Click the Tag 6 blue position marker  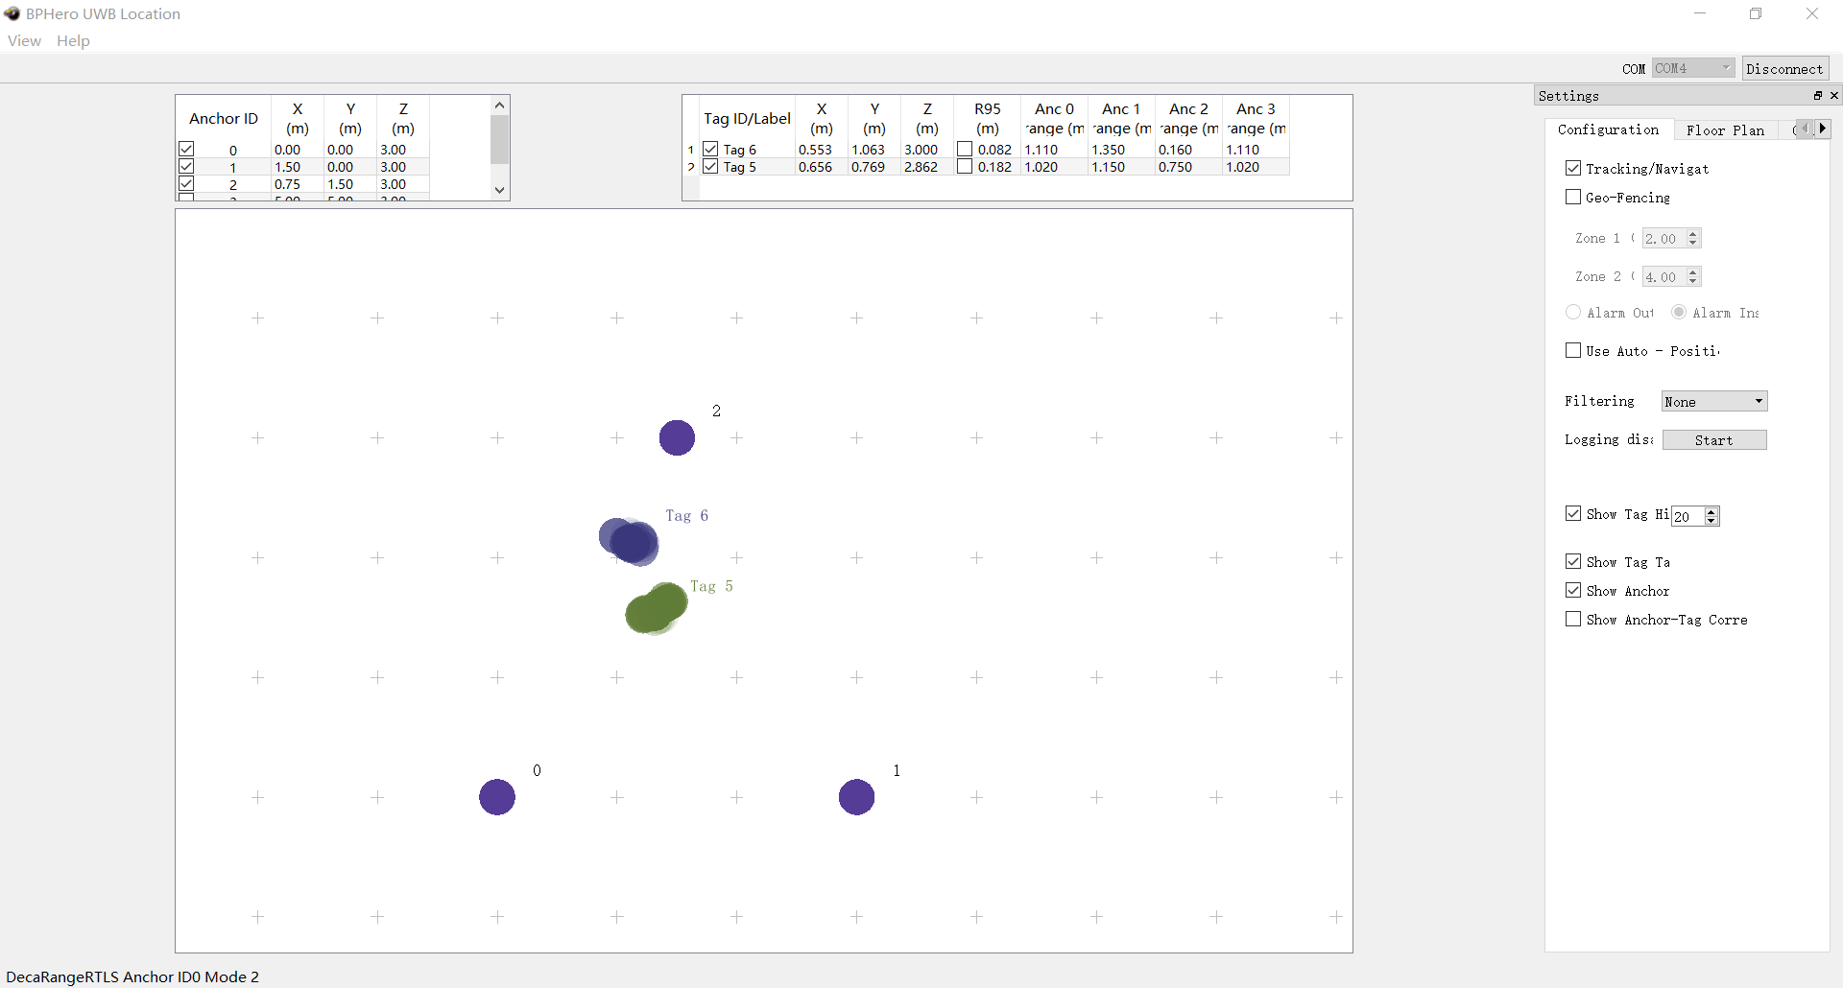630,542
